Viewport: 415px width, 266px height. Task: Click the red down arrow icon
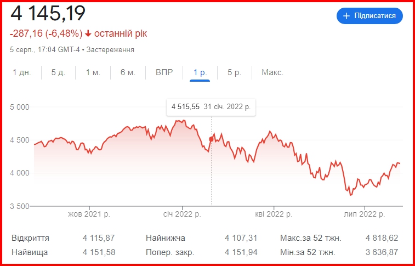click(88, 34)
